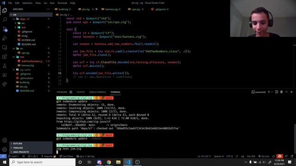Open the Selection menu
Screen dimensions: 296x166
tap(27, 3)
